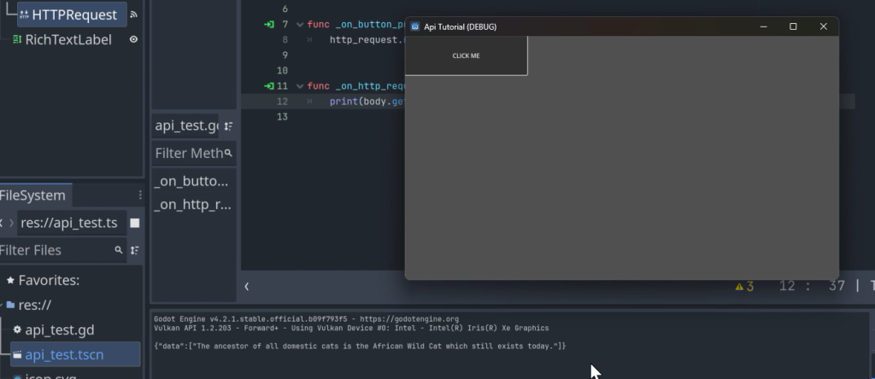Click the 12 : 37 cursor position indicator
This screenshot has height=379, width=875.
(x=812, y=287)
